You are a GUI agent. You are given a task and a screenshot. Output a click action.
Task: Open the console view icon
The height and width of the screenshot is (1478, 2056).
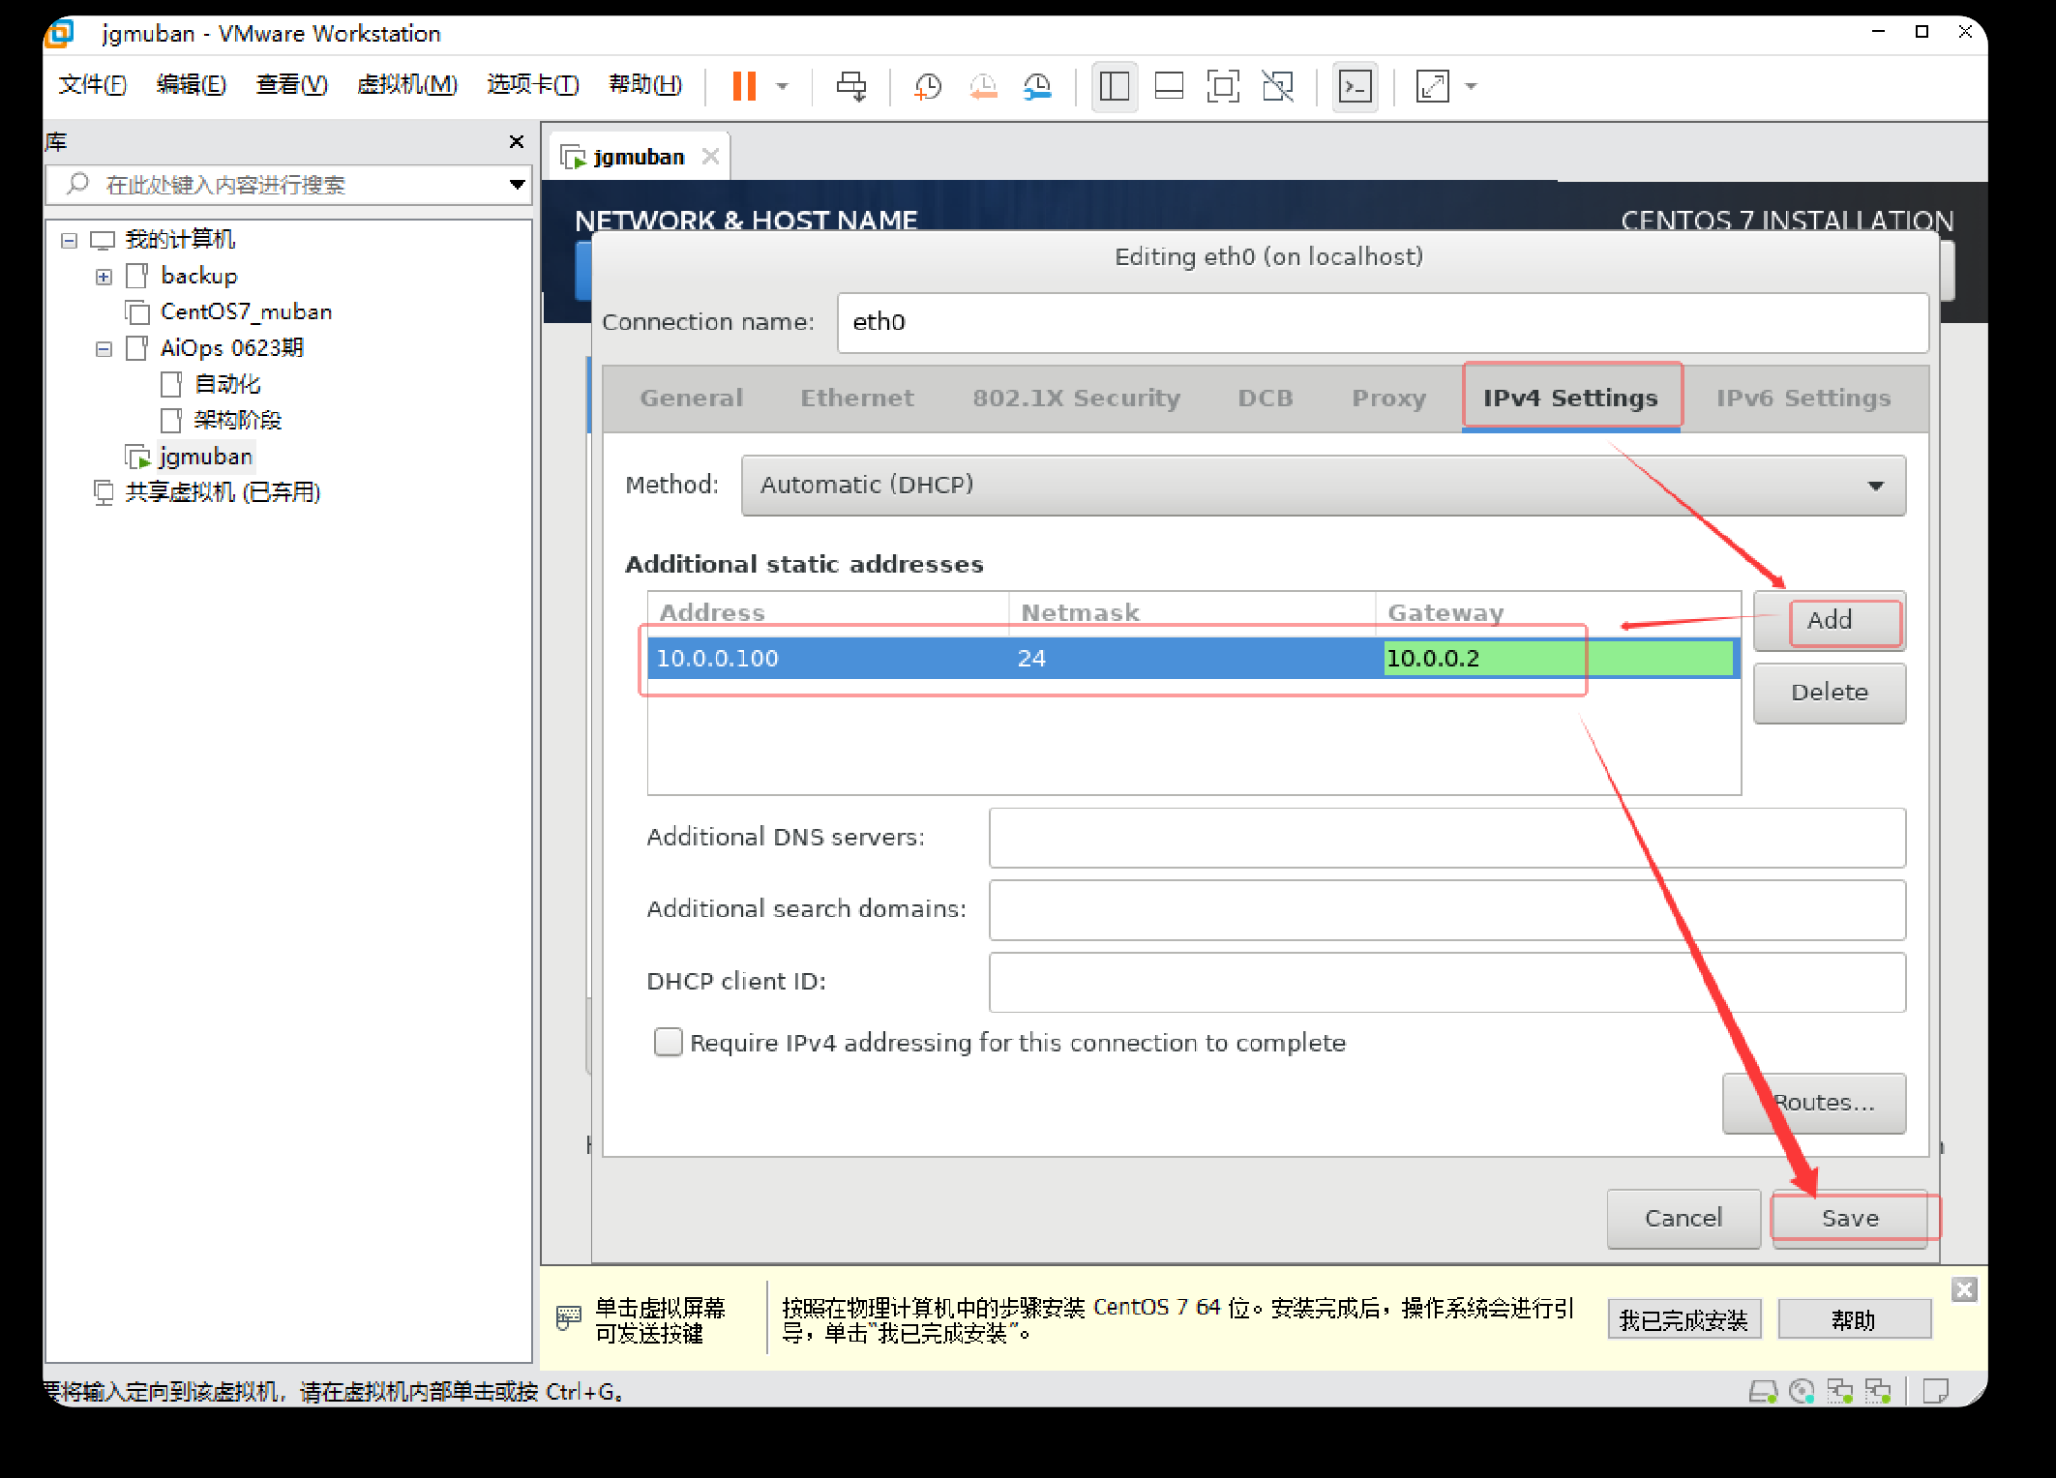[x=1355, y=86]
